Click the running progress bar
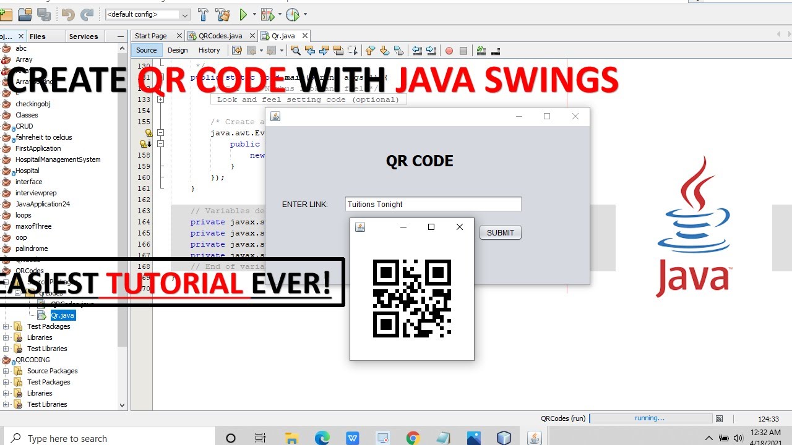 click(650, 418)
